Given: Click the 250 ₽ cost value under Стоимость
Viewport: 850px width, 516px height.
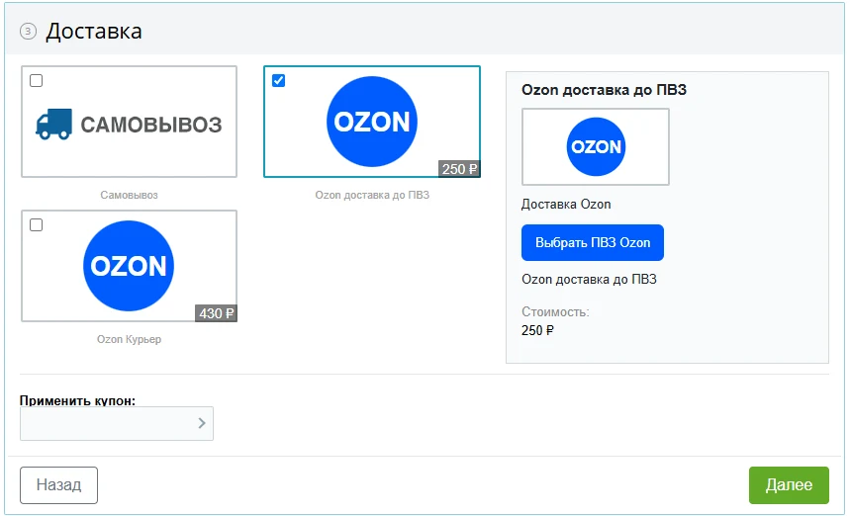Looking at the screenshot, I should tap(537, 330).
